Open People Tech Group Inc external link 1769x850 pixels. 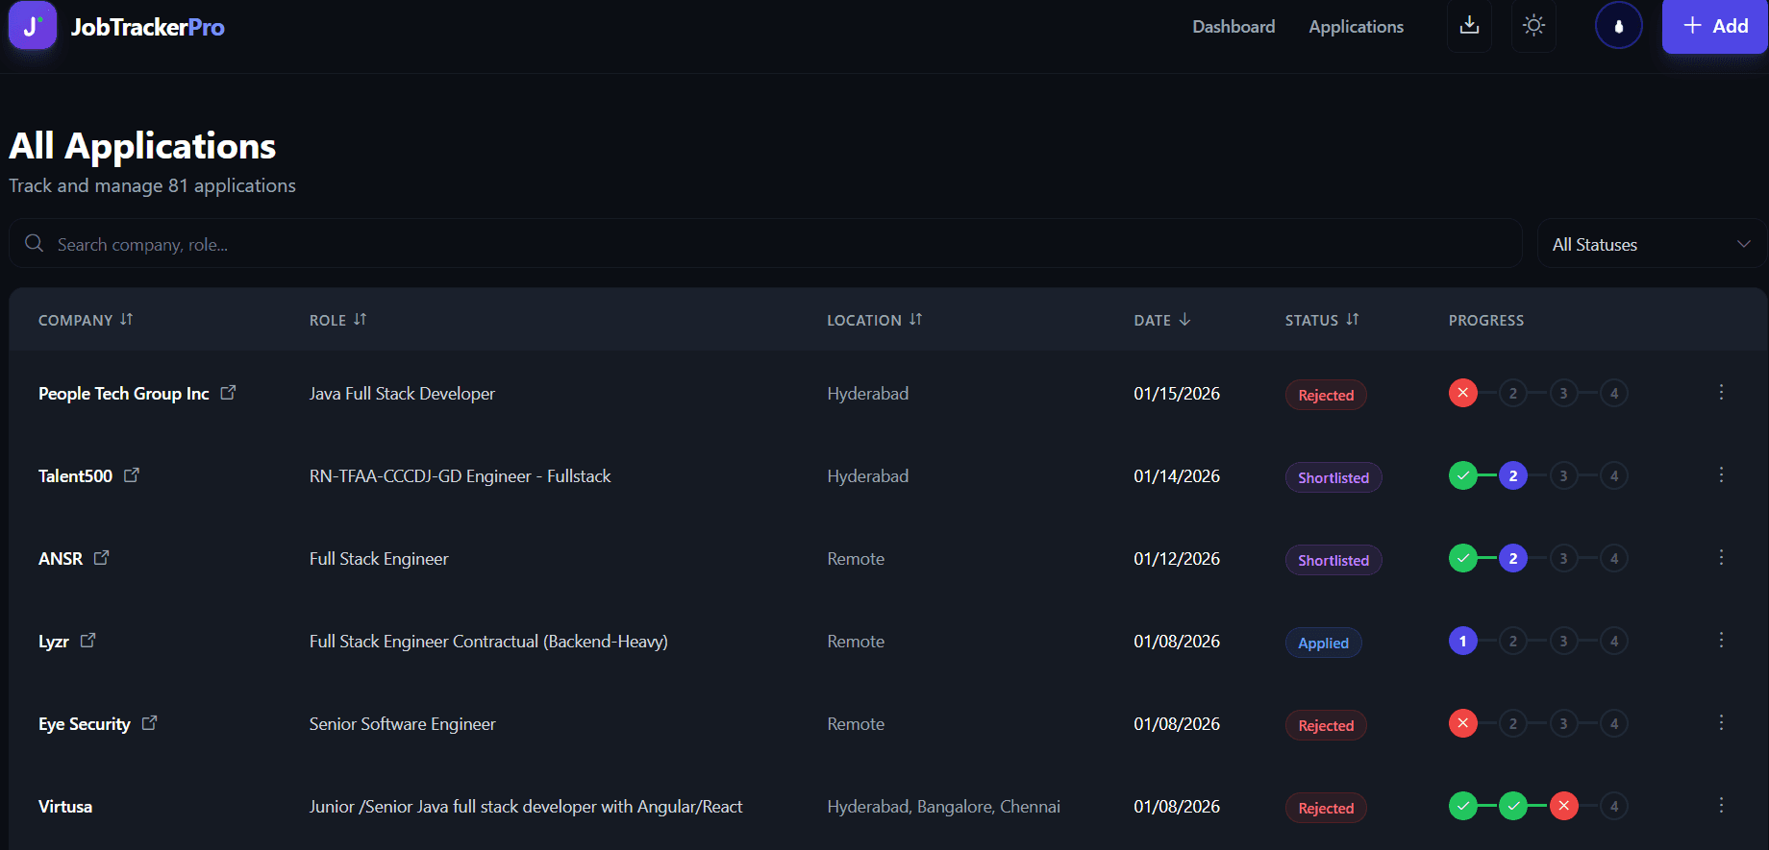pyautogui.click(x=228, y=393)
